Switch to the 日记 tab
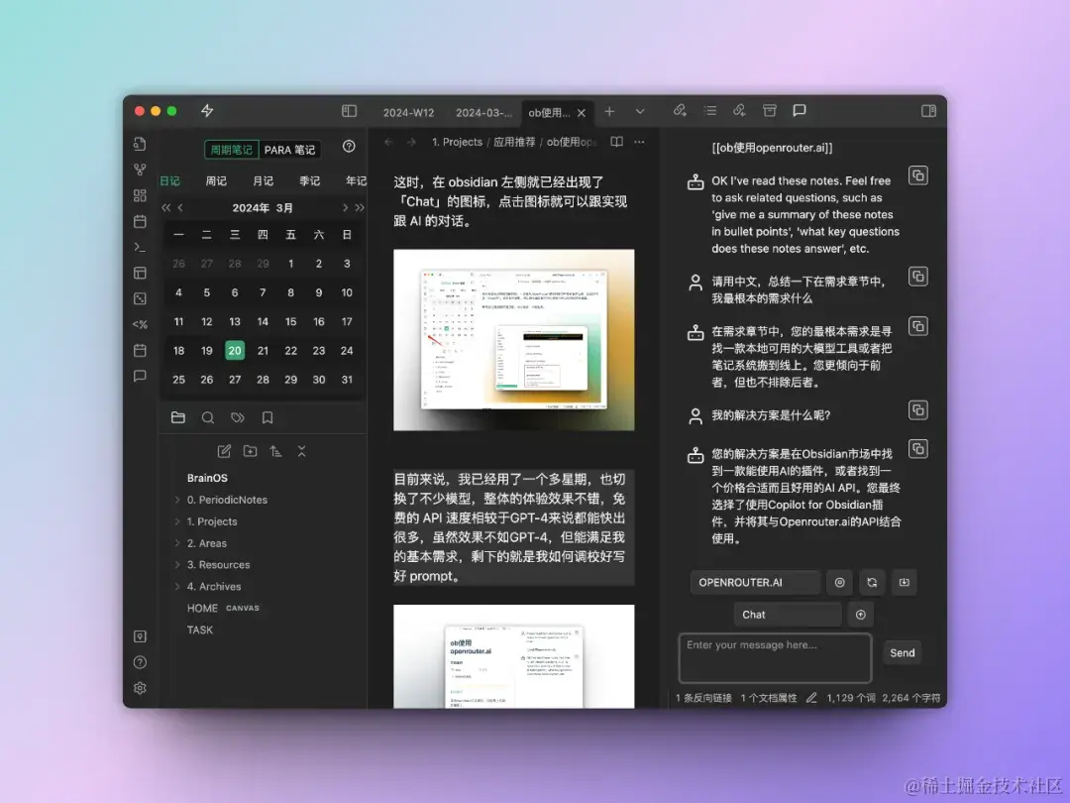This screenshot has width=1070, height=803. click(x=170, y=181)
